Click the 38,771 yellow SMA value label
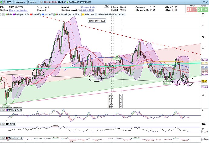209x143 pixels. point(205,63)
